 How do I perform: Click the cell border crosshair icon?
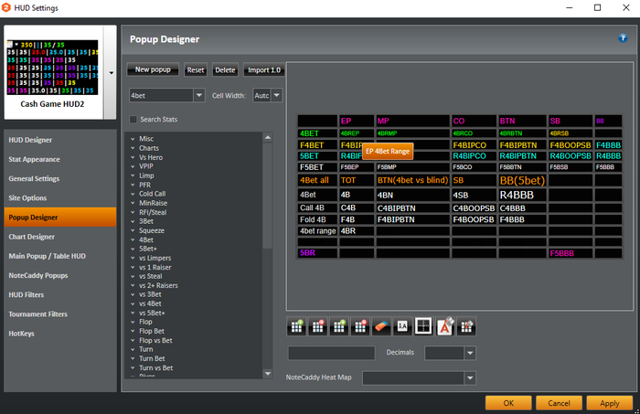tap(423, 325)
